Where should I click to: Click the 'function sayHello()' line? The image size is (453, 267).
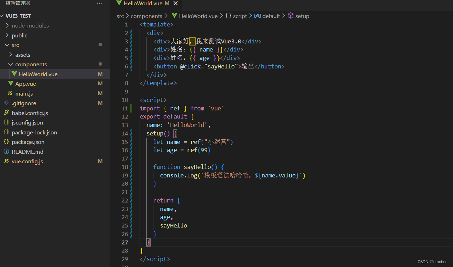coord(189,167)
